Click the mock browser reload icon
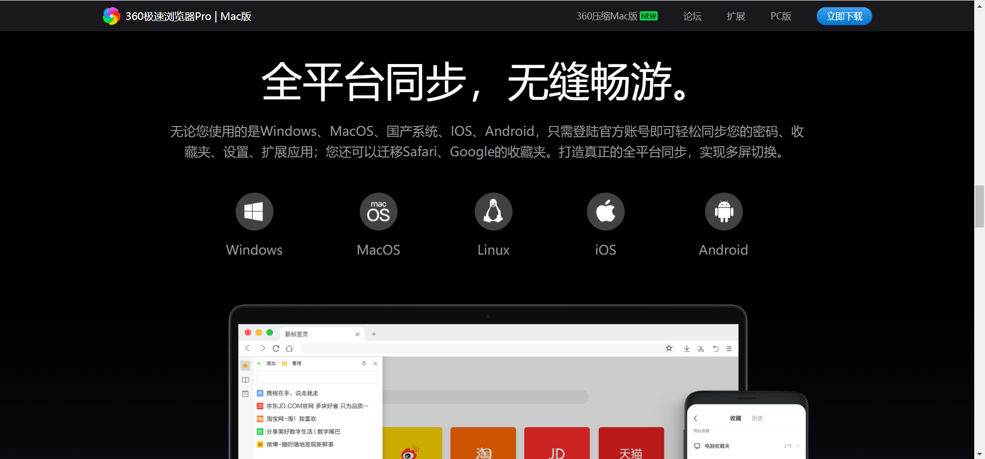This screenshot has height=459, width=985. (276, 348)
